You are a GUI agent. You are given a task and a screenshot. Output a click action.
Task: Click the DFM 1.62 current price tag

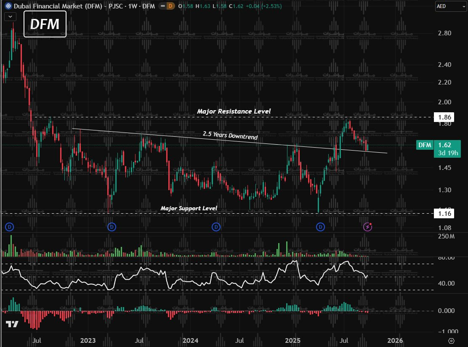pyautogui.click(x=439, y=148)
